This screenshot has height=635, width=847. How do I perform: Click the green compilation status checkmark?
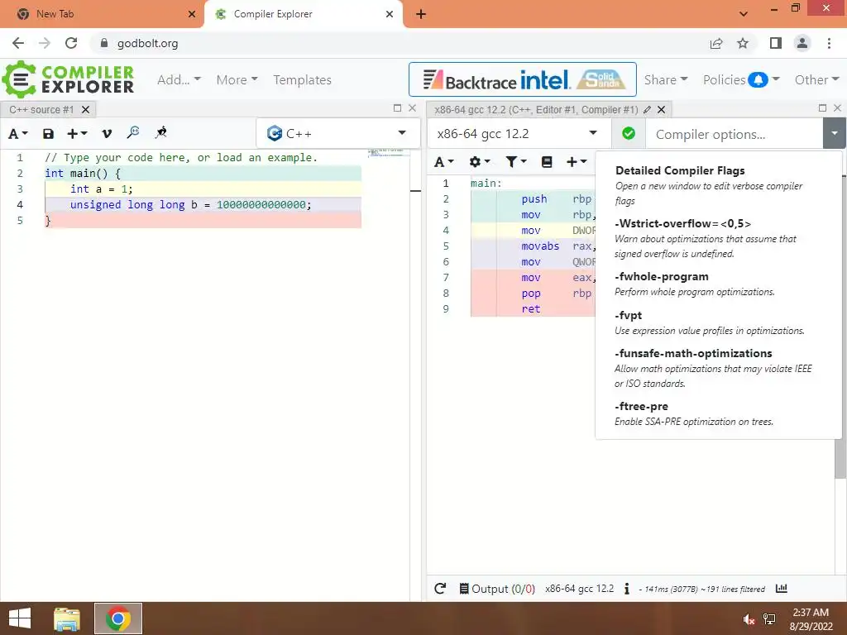pyautogui.click(x=629, y=133)
